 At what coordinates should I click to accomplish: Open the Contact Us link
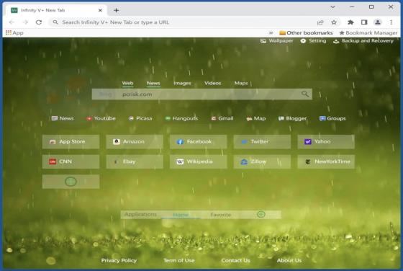(x=235, y=260)
